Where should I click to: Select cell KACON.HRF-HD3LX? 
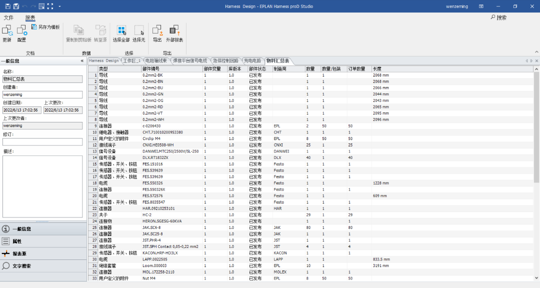coord(172,253)
